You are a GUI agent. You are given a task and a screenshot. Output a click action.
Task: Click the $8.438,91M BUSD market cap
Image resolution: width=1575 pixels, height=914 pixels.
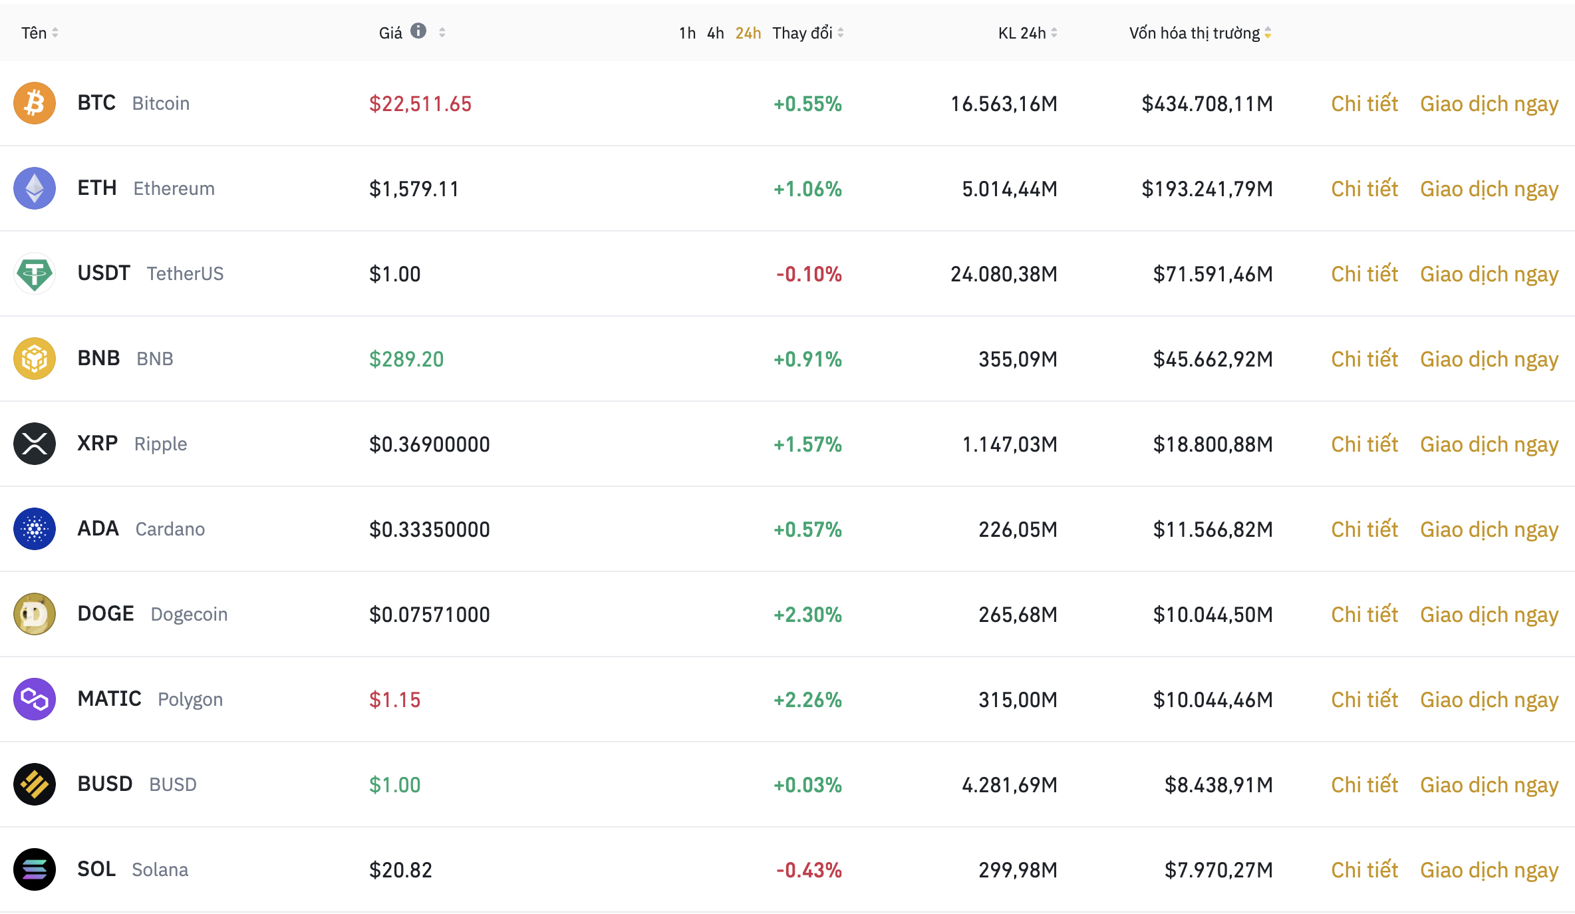click(1218, 785)
